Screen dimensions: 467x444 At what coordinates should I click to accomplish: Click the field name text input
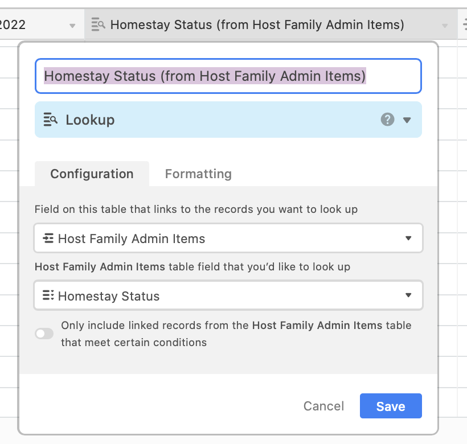pyautogui.click(x=228, y=76)
